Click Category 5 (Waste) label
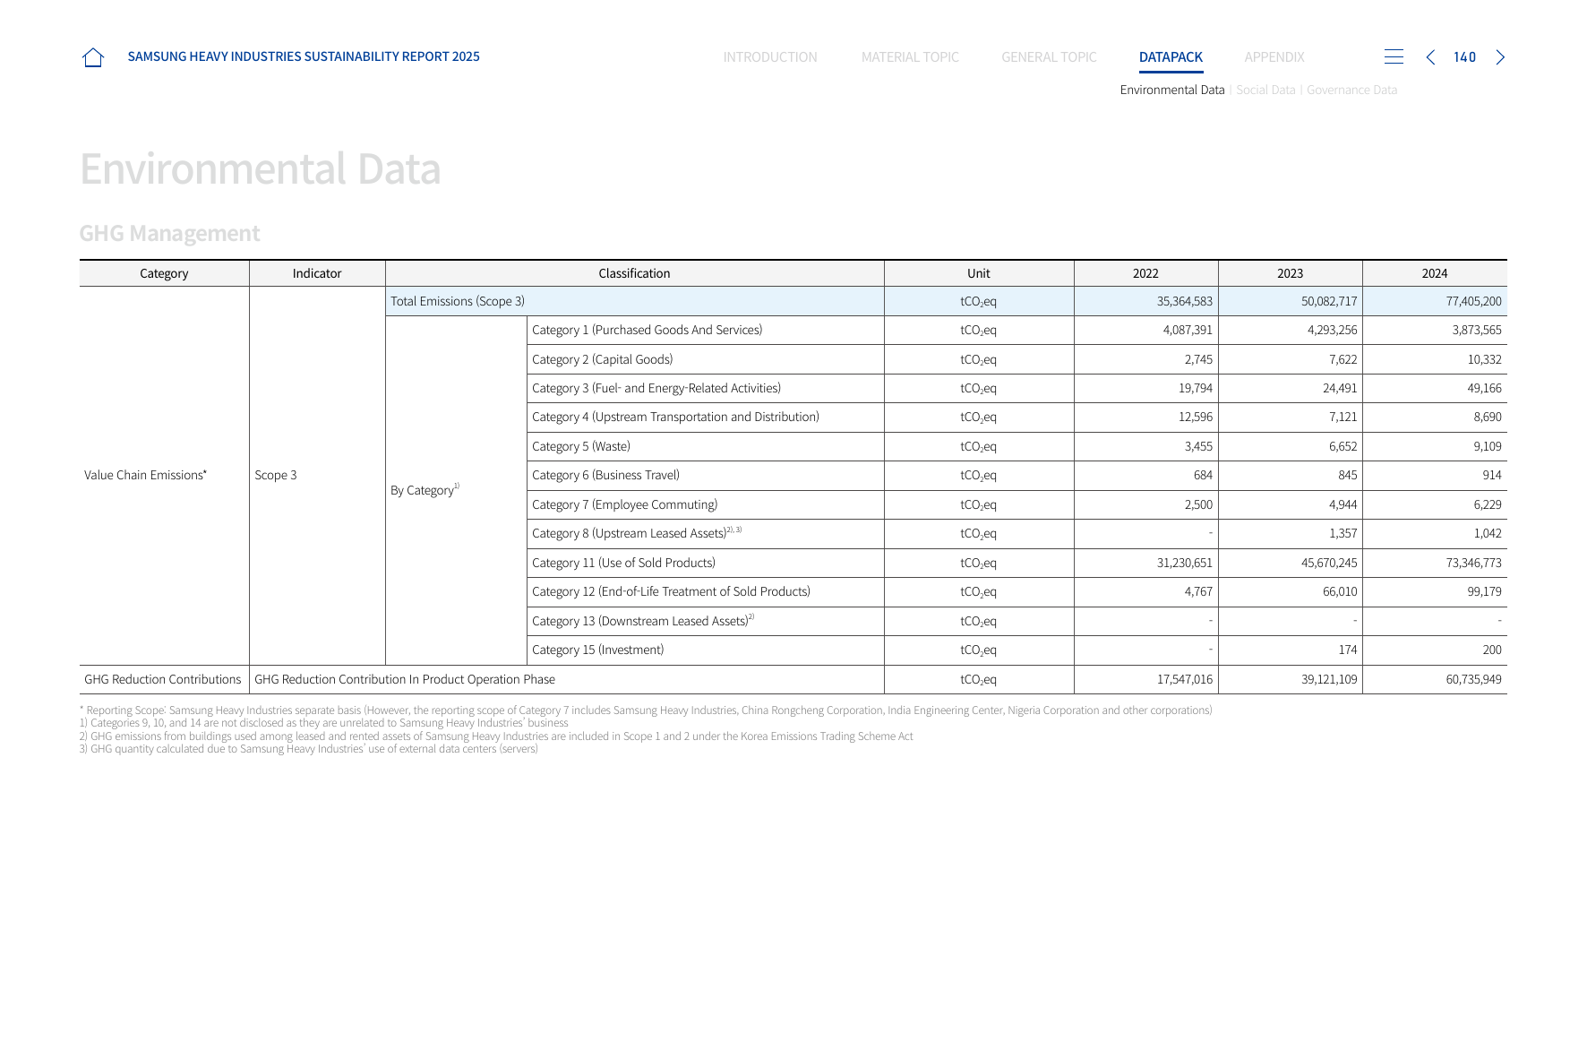Screen dimensions: 1587x1059 pos(581,446)
